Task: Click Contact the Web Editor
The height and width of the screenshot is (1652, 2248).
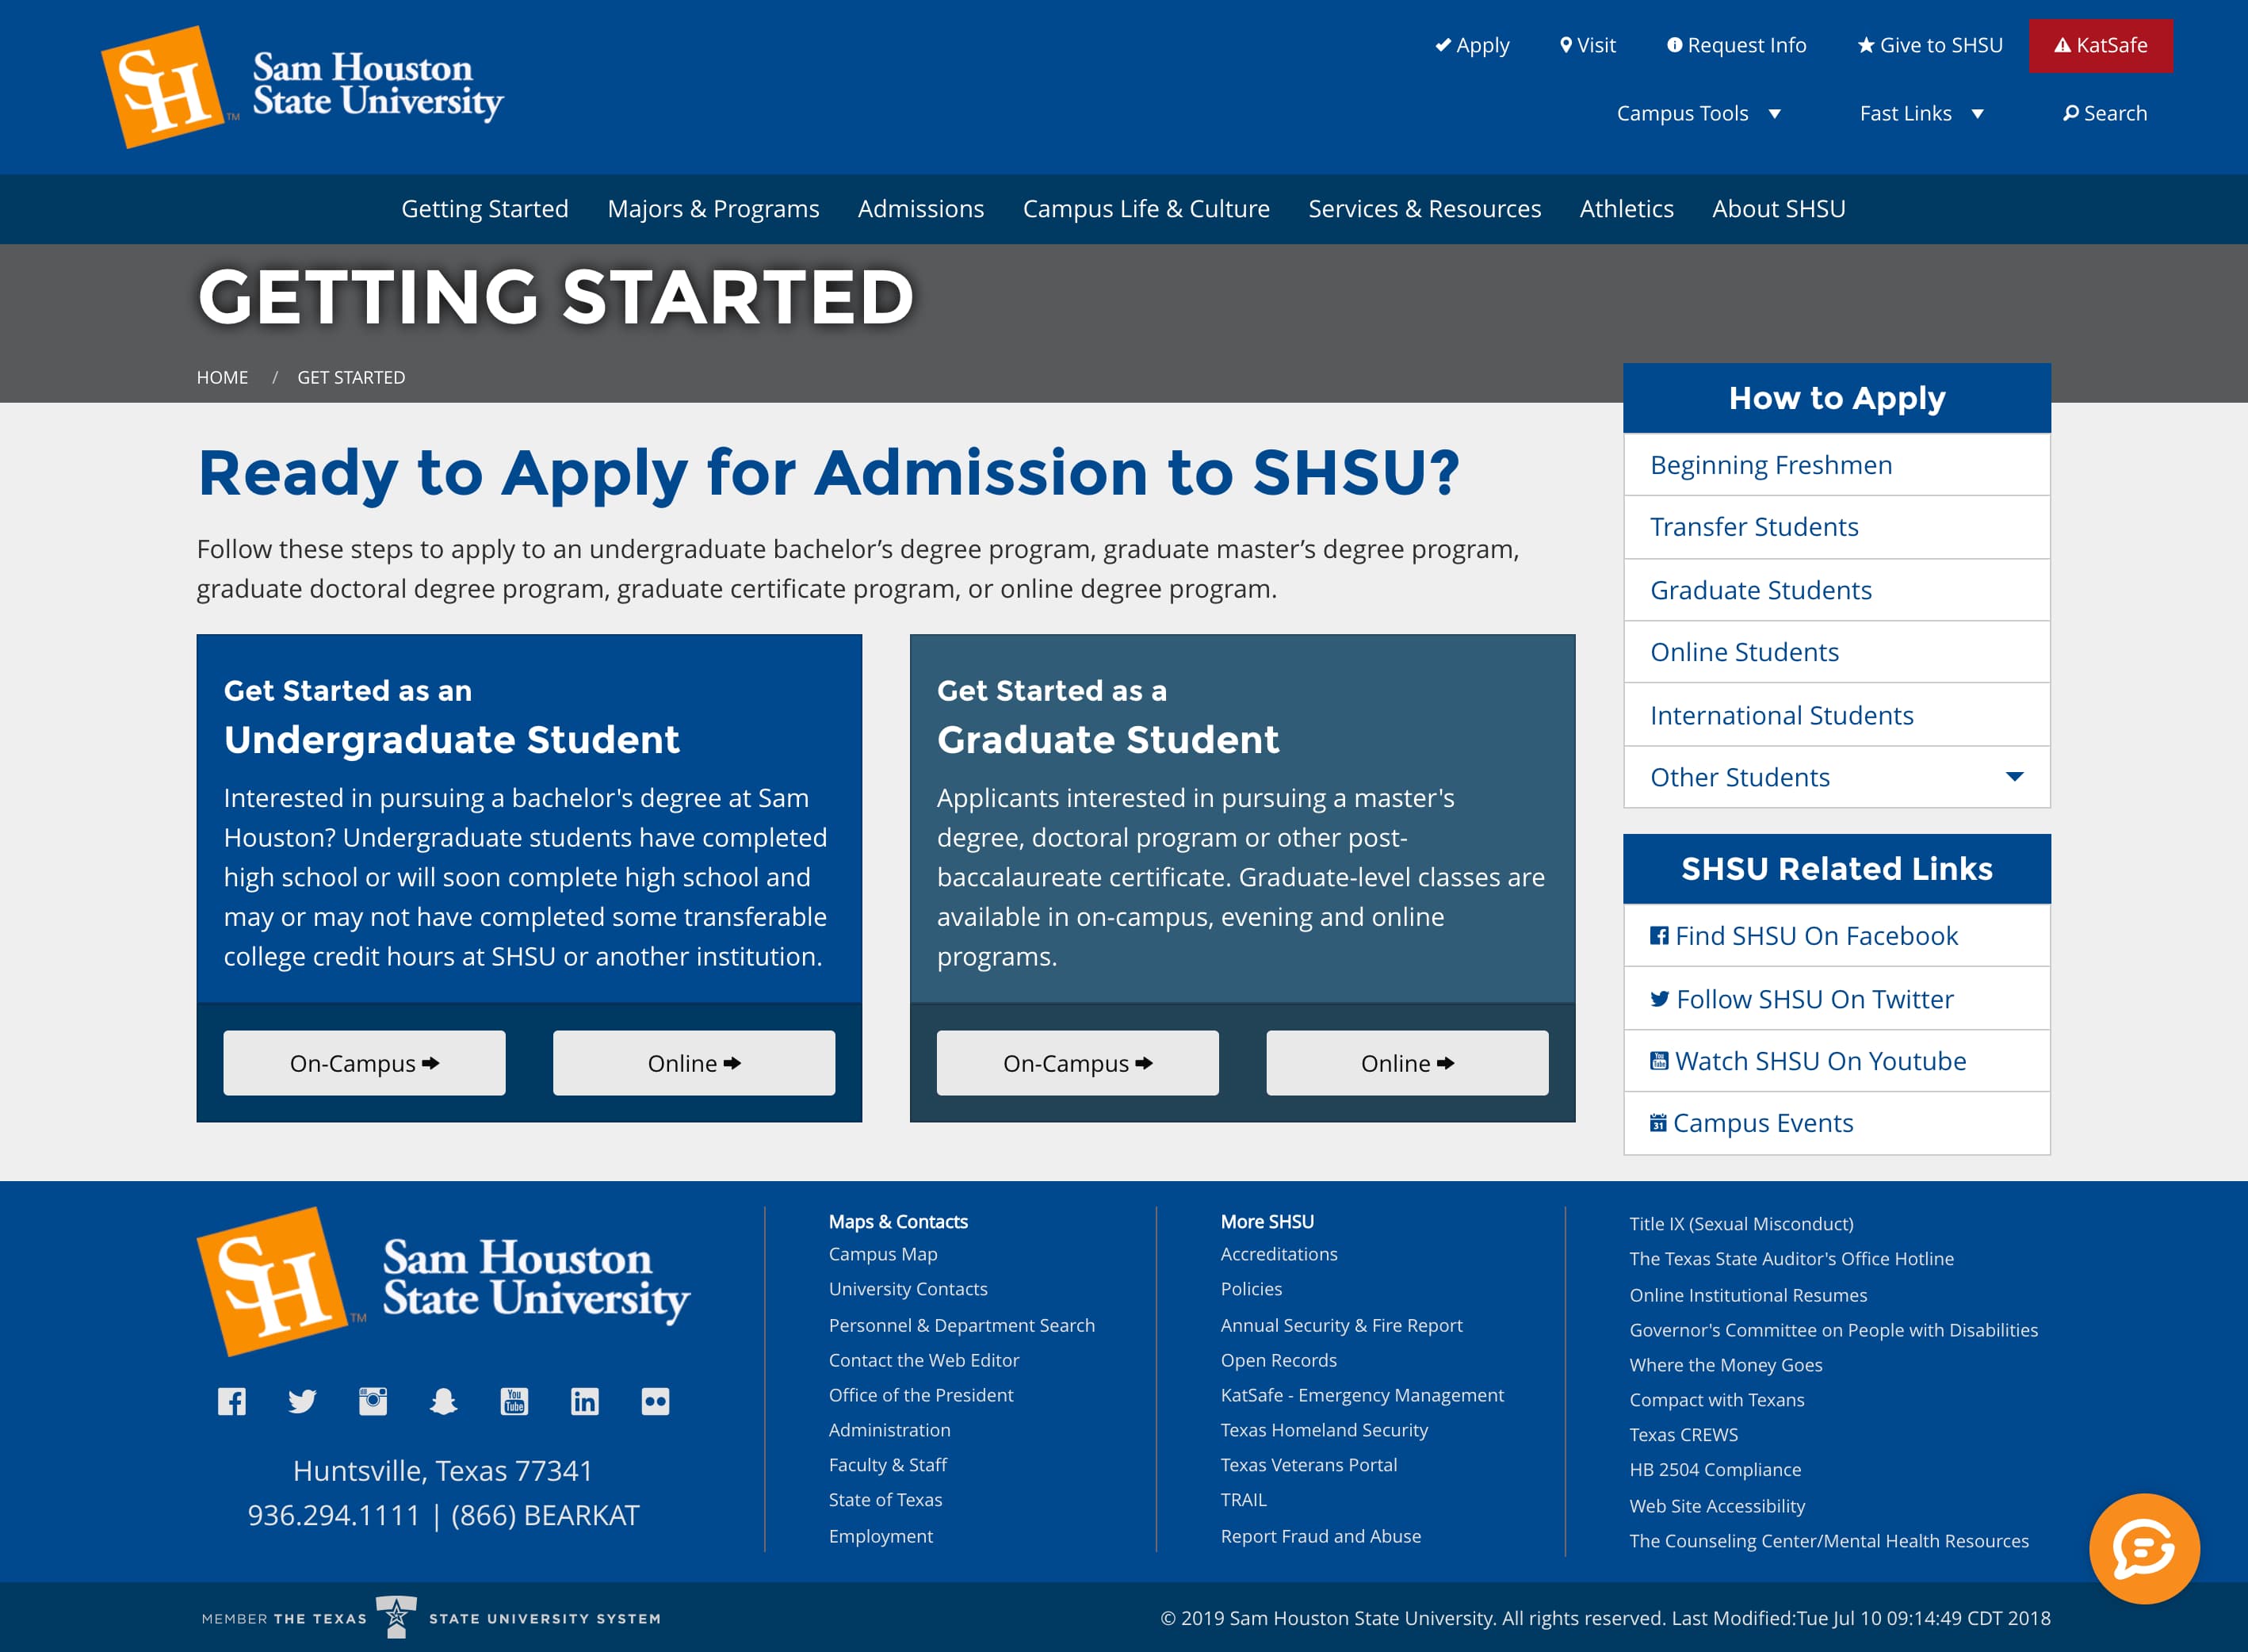Action: [924, 1360]
